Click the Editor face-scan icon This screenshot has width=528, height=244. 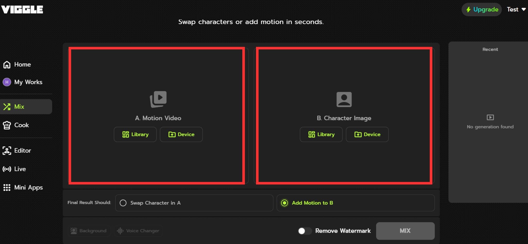pos(7,151)
